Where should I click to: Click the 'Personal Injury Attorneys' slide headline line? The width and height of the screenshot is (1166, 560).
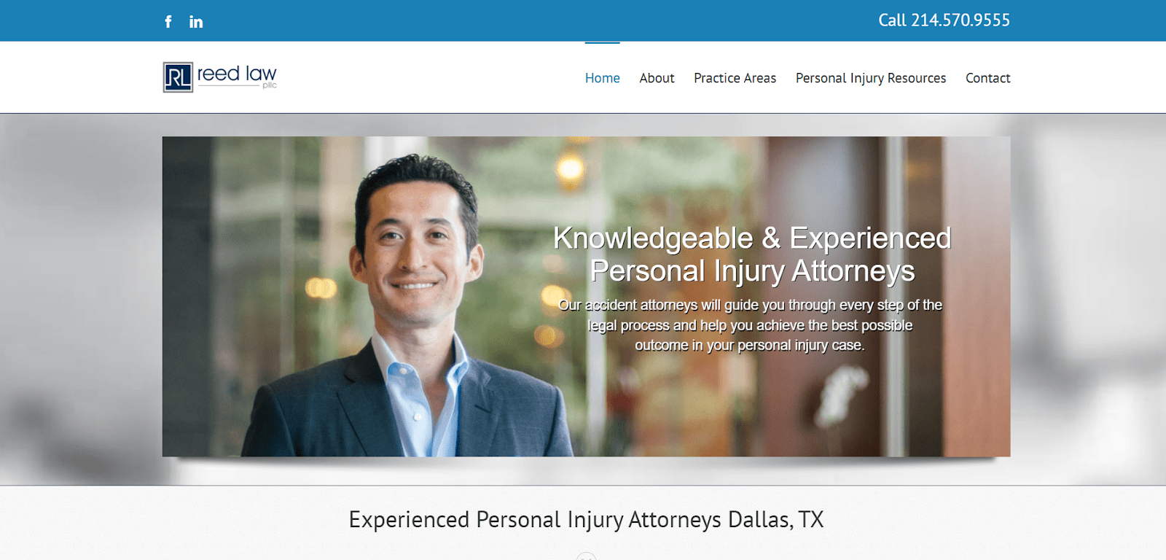click(752, 271)
